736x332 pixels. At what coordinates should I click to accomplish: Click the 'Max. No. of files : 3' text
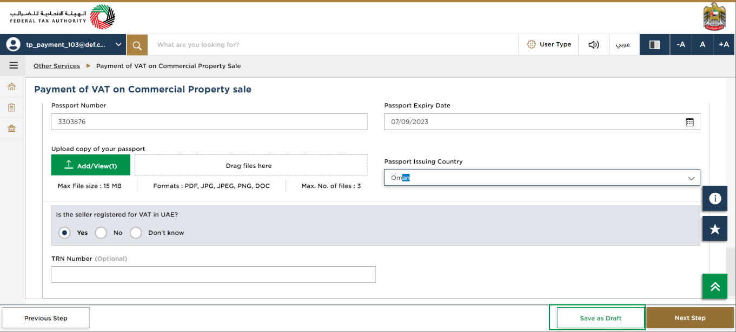(x=331, y=186)
